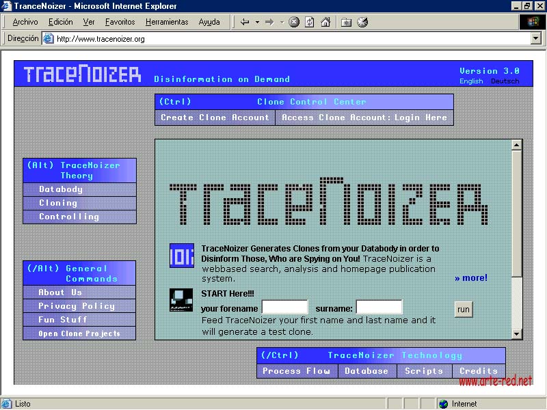Click the blue 101 TraceNoizer icon
Image resolution: width=547 pixels, height=410 pixels.
pos(182,256)
